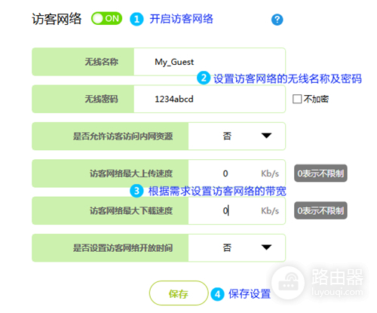This screenshot has height=313, width=377.
Task: Click the step 2 numbered circle marker
Action: 204,78
